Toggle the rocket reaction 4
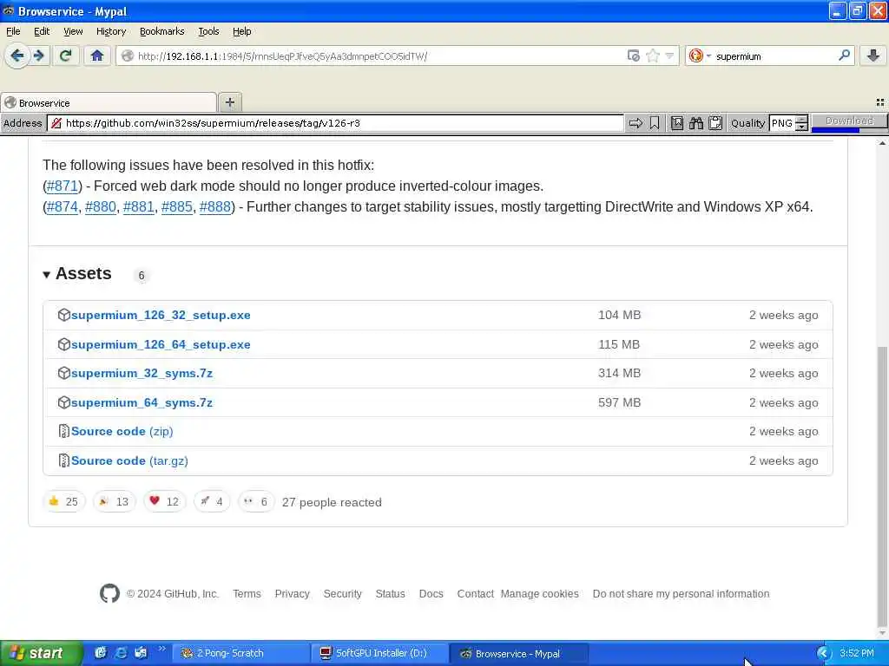Viewport: 889px width, 666px height. tap(212, 501)
